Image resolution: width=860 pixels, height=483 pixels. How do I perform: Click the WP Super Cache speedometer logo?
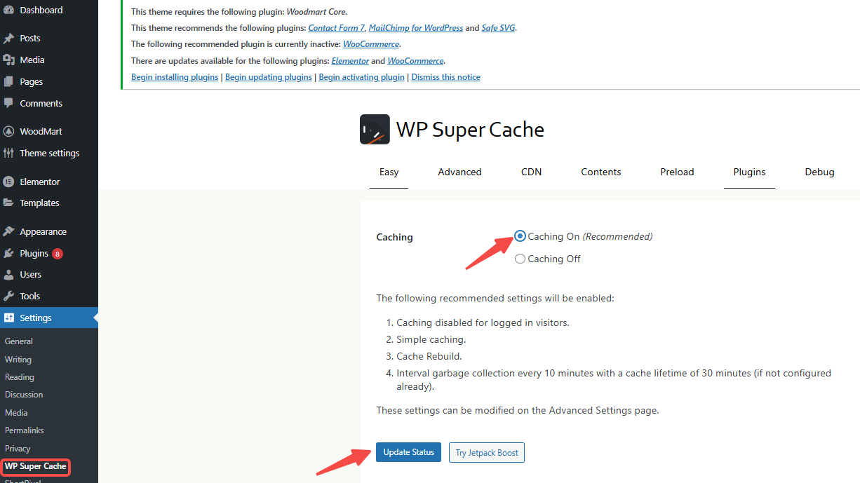point(374,129)
